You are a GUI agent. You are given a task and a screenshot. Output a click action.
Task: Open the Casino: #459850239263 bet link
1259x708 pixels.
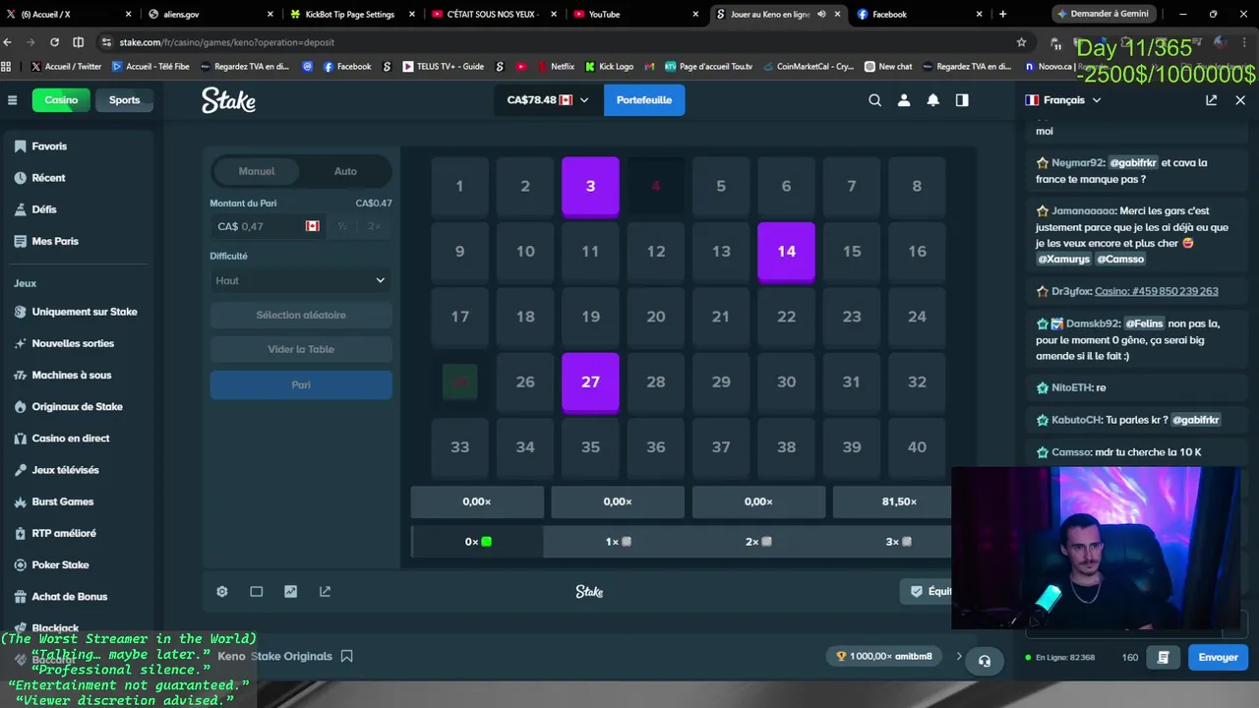tap(1157, 291)
